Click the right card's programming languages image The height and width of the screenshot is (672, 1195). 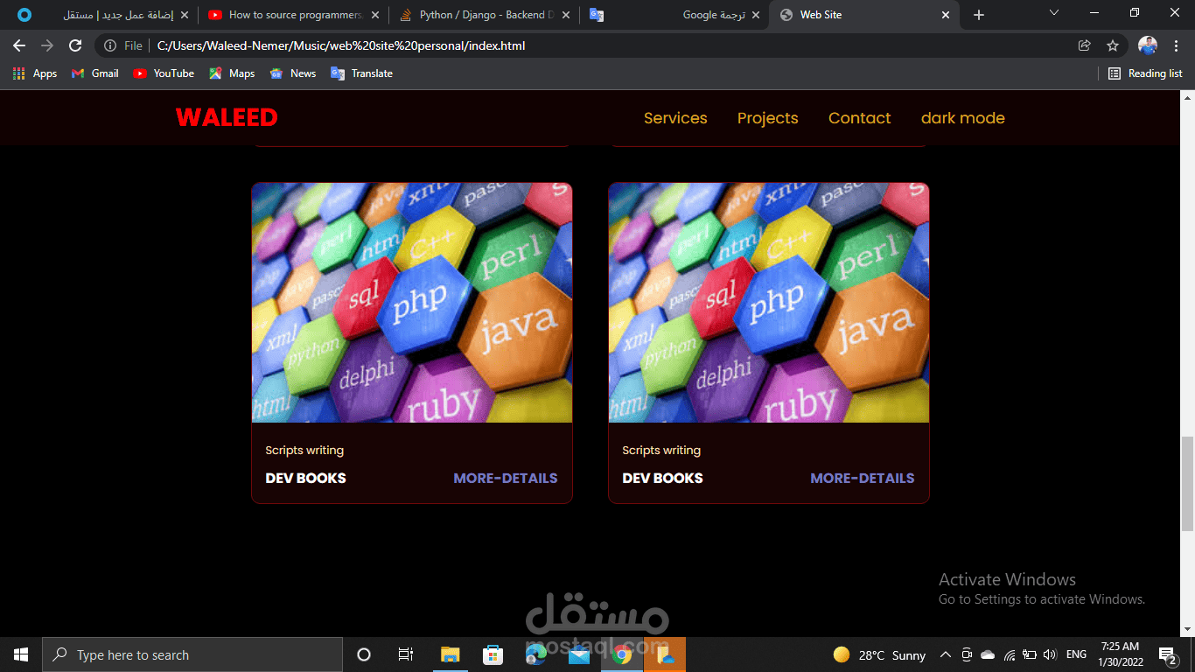pos(769,303)
